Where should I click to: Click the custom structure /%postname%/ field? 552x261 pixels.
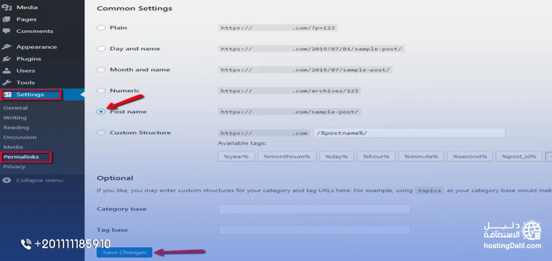409,133
